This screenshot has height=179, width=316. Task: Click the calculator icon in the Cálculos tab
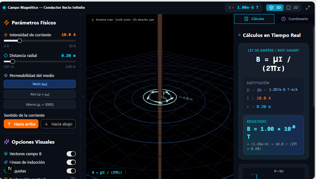pyautogui.click(x=246, y=19)
